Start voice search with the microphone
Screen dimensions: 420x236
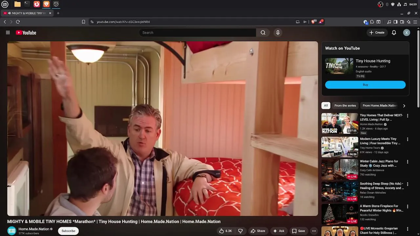click(278, 32)
